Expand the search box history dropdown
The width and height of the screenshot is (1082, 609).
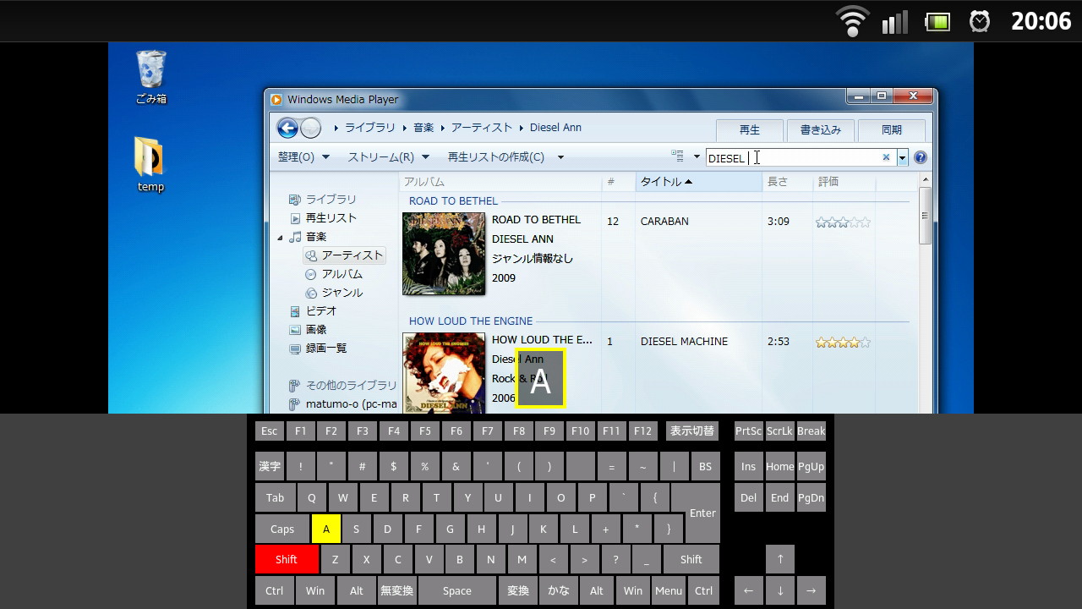coord(901,157)
